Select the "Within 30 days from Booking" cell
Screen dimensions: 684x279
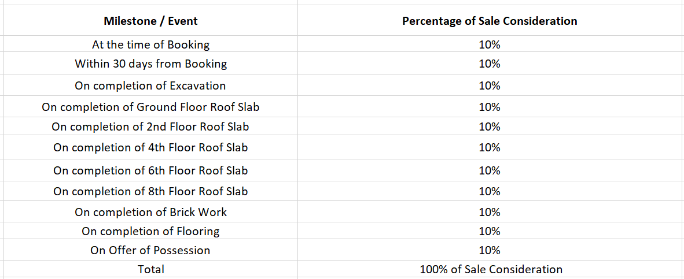point(150,64)
